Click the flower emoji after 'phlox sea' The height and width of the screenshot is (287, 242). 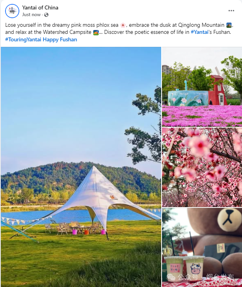(123, 25)
